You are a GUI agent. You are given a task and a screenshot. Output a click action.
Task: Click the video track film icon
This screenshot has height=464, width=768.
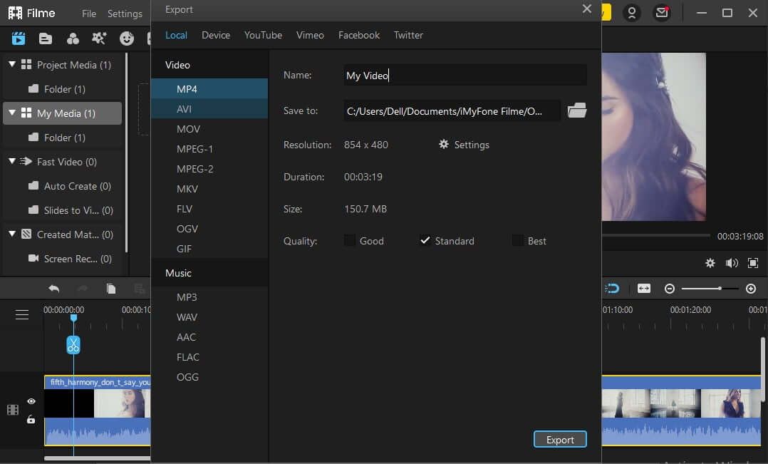click(x=13, y=410)
